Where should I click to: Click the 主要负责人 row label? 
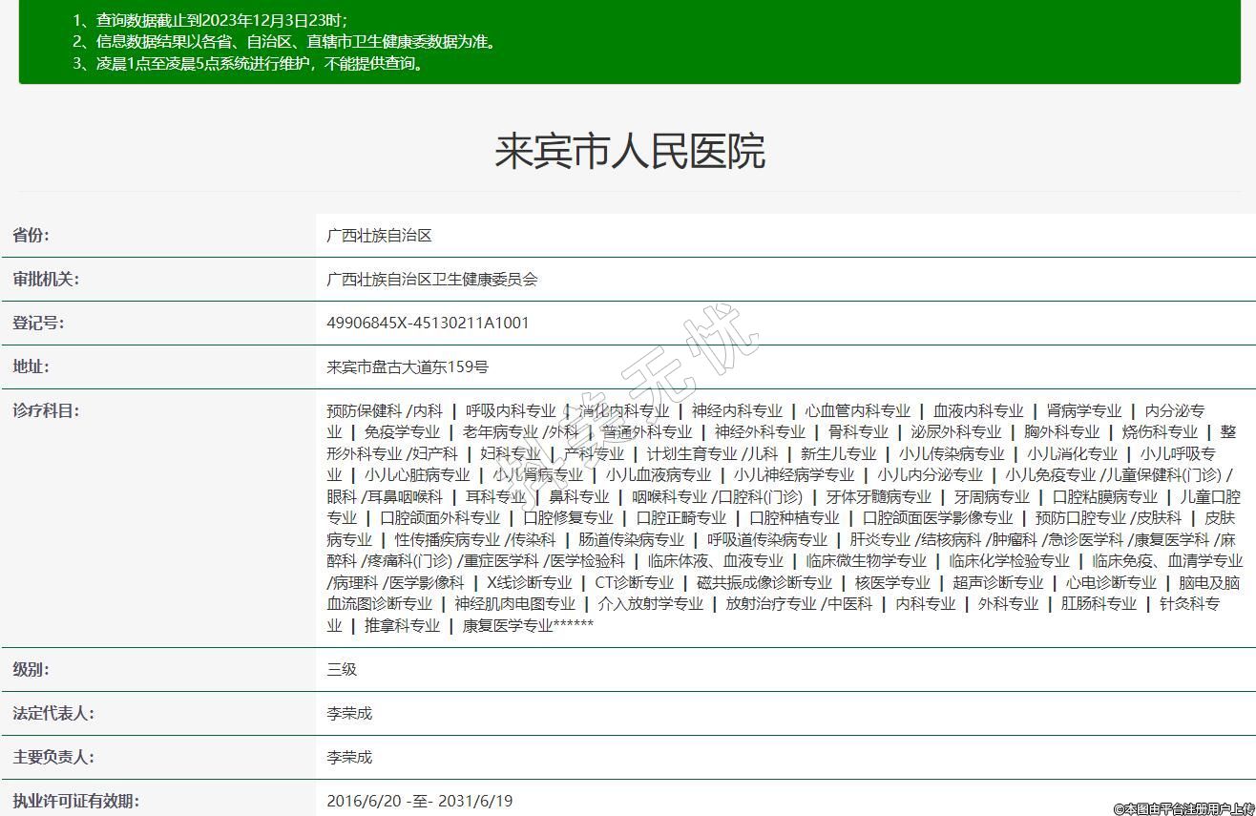(x=53, y=757)
